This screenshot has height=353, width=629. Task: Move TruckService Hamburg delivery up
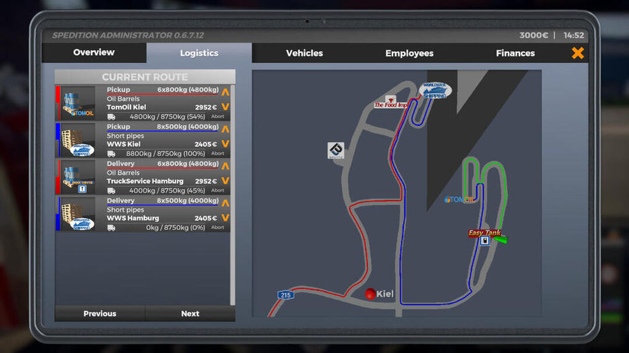[x=225, y=166]
